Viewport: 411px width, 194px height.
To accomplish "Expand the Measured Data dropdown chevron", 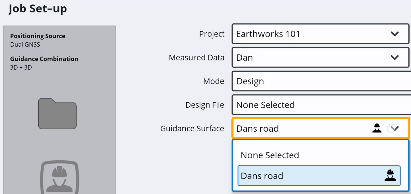I will (394, 57).
